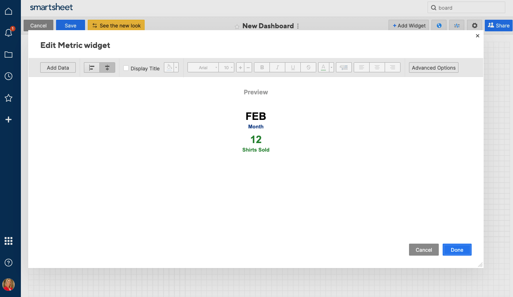Toggle bold text formatting
Image resolution: width=513 pixels, height=297 pixels.
[x=262, y=68]
